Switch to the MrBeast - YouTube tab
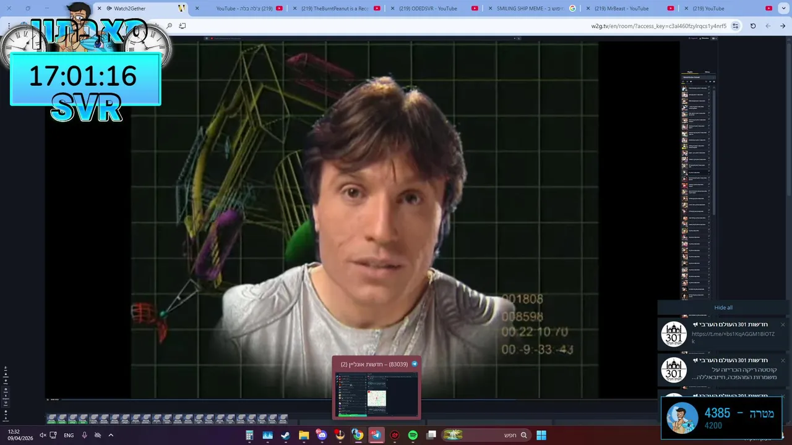792x445 pixels. [631, 9]
